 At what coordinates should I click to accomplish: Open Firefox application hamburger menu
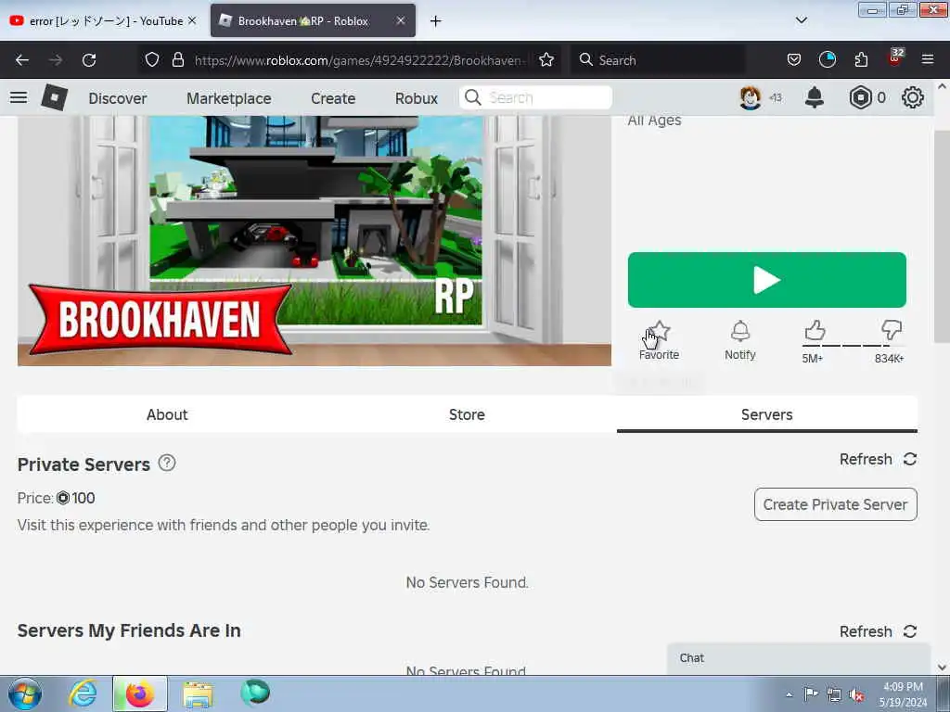[927, 59]
